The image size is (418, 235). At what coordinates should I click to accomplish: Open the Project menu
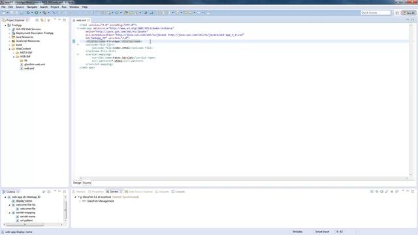55,7
